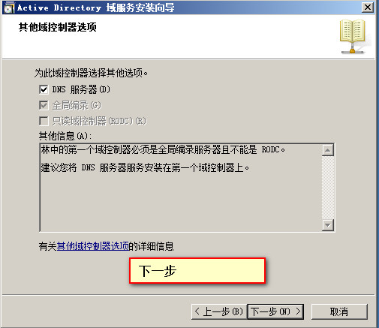Uncheck the DNS 服务器 checkbox
Screen dimensions: 379x328
tap(44, 89)
